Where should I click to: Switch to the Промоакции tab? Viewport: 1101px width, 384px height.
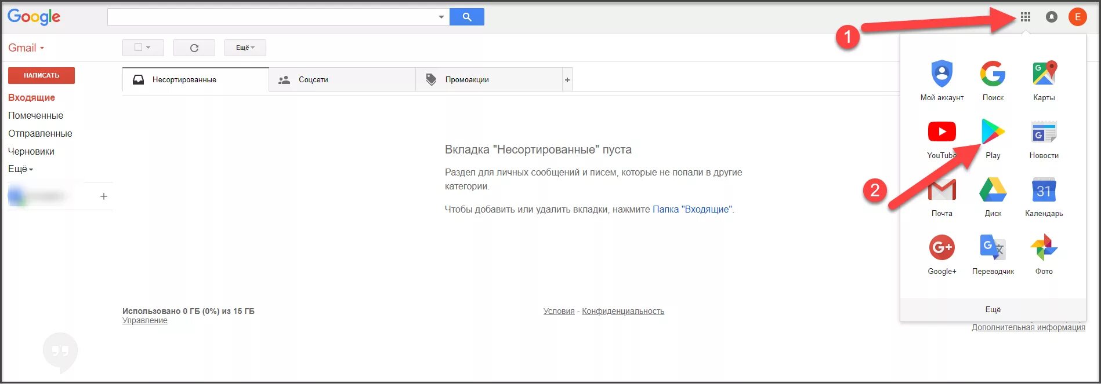point(489,79)
